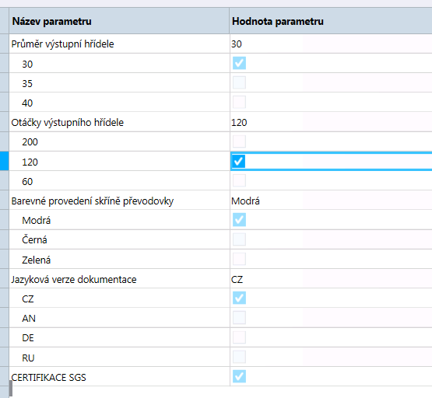Image resolution: width=432 pixels, height=398 pixels.
Task: Select the Průměr výstupní hřídele row
Action: pos(220,44)
